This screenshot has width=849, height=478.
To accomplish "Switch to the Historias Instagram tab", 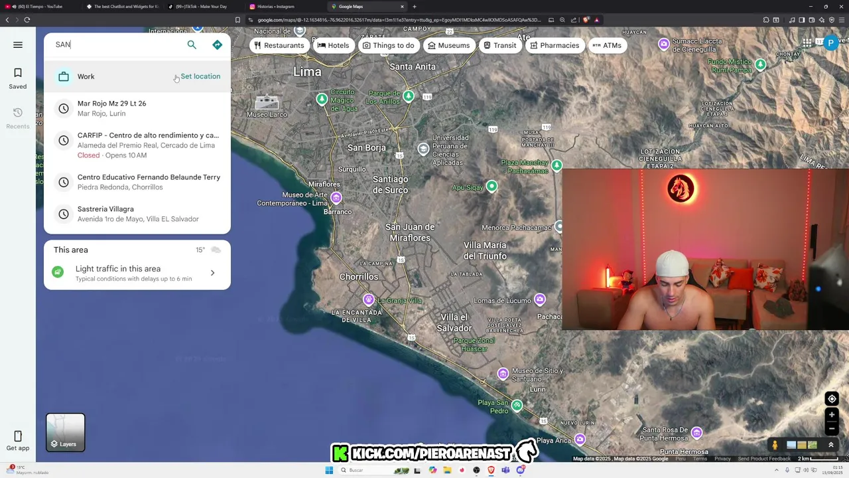I will (x=286, y=7).
